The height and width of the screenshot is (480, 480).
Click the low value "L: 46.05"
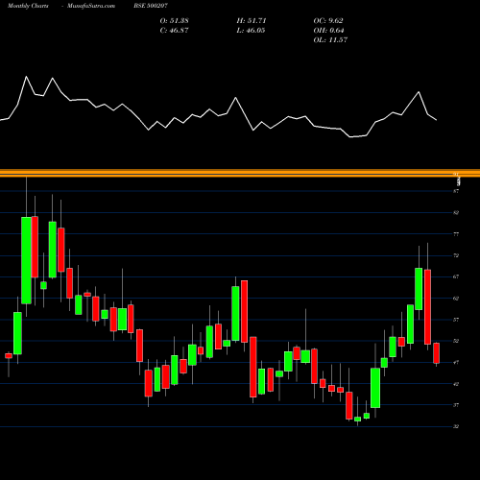click(251, 31)
